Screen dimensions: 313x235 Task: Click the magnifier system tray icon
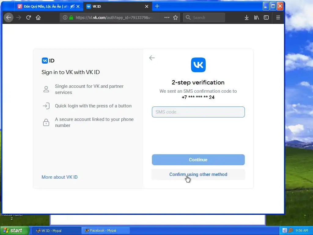coord(290,231)
